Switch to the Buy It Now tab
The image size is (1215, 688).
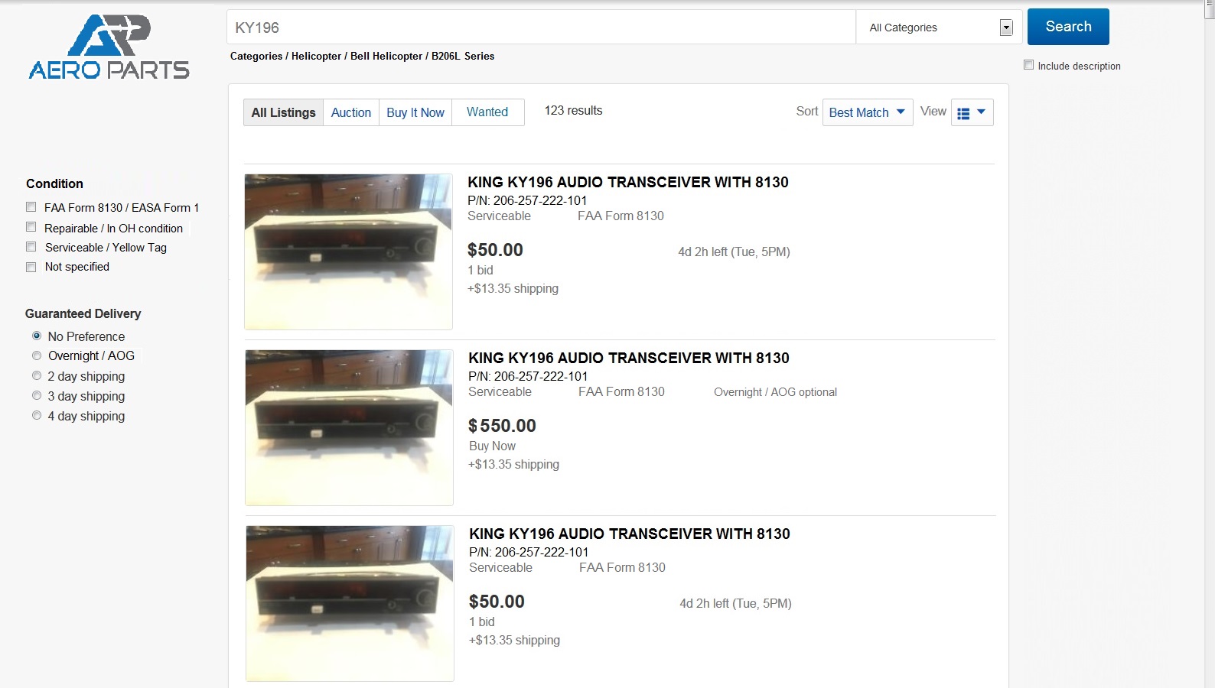tap(415, 112)
